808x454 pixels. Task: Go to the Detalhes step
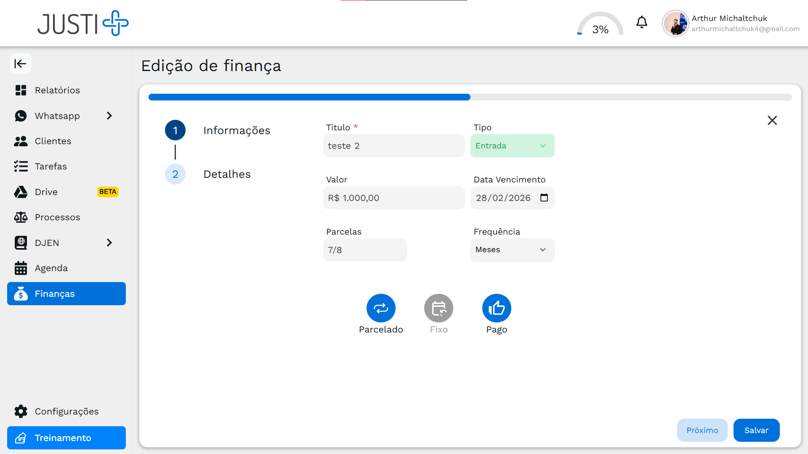point(227,174)
